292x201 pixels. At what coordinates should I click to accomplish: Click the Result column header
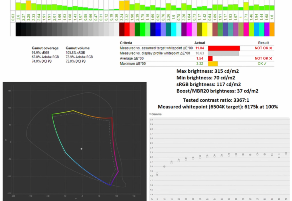point(263,43)
